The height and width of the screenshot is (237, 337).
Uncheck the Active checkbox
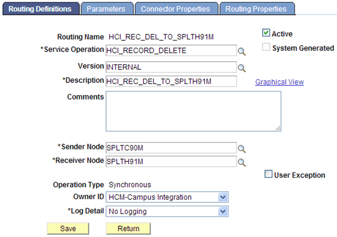coord(266,33)
